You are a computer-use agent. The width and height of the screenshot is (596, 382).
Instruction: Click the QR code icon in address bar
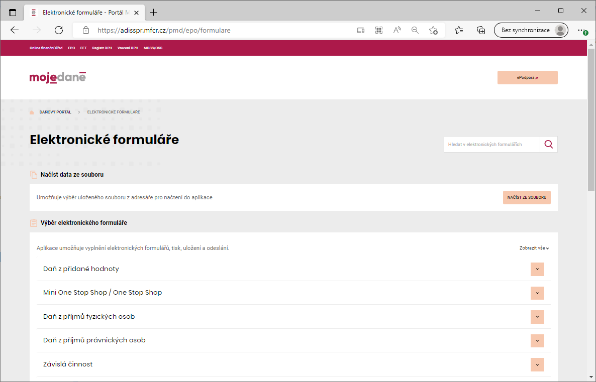[x=379, y=30]
